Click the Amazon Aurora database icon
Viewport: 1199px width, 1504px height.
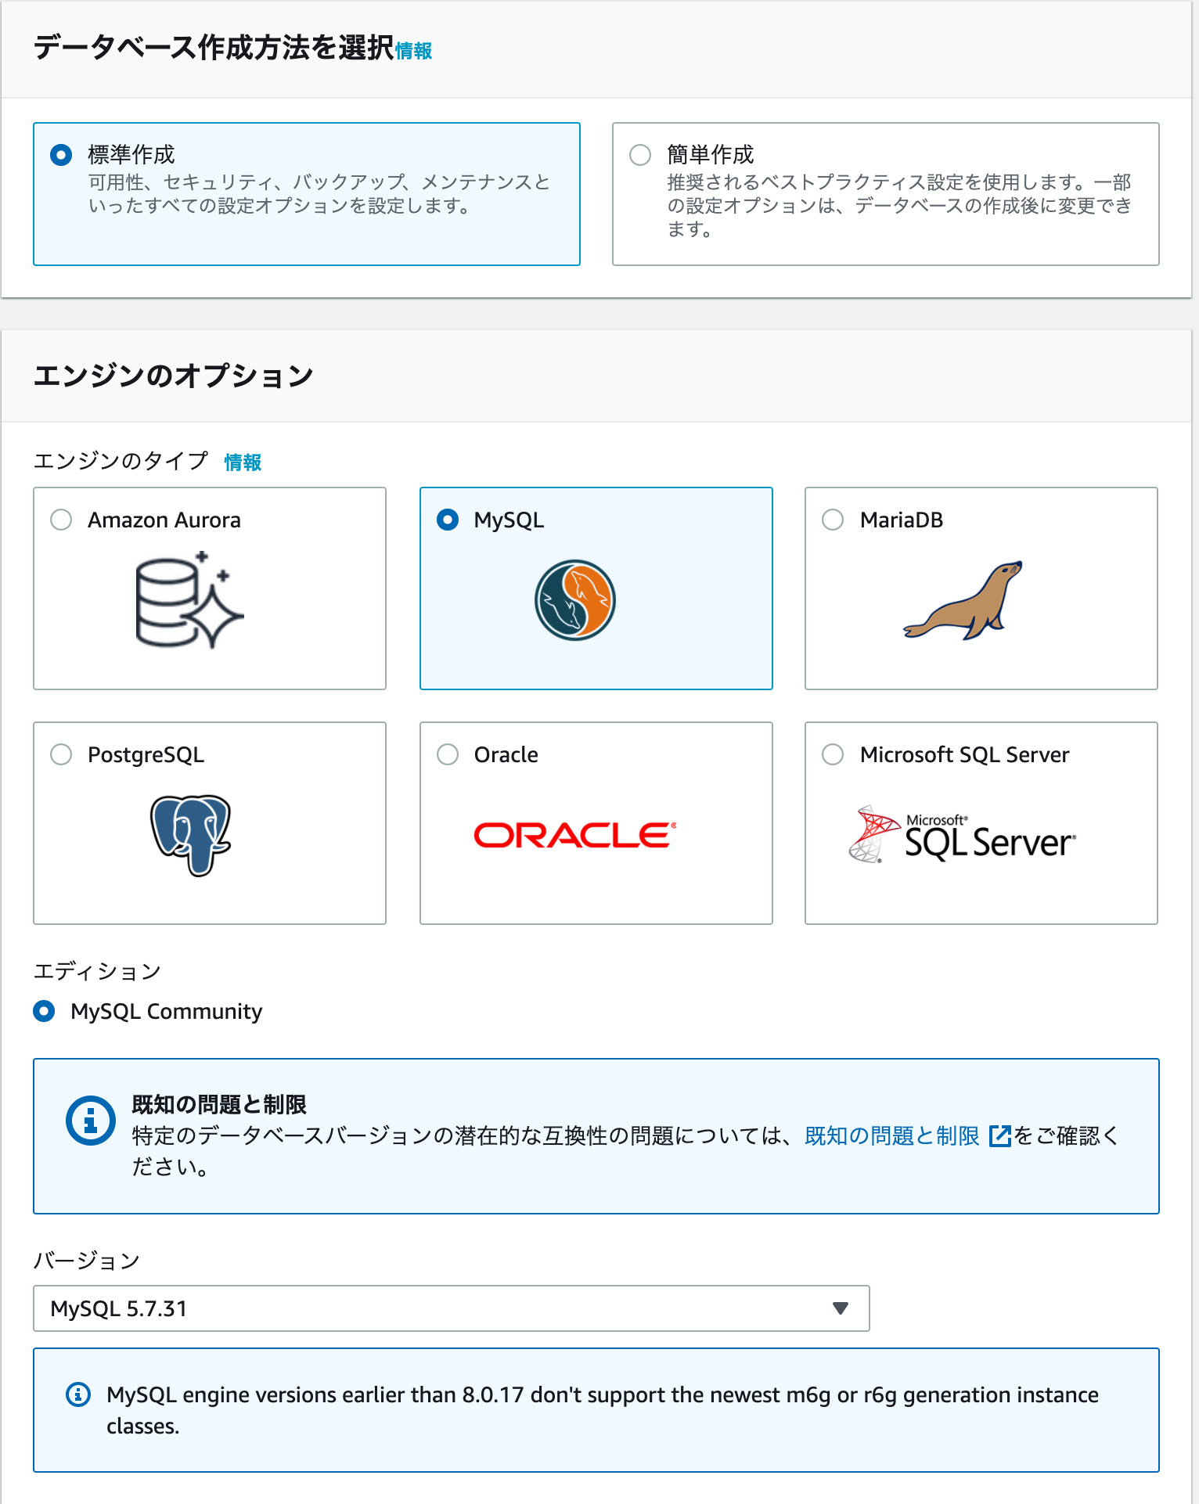click(x=189, y=600)
